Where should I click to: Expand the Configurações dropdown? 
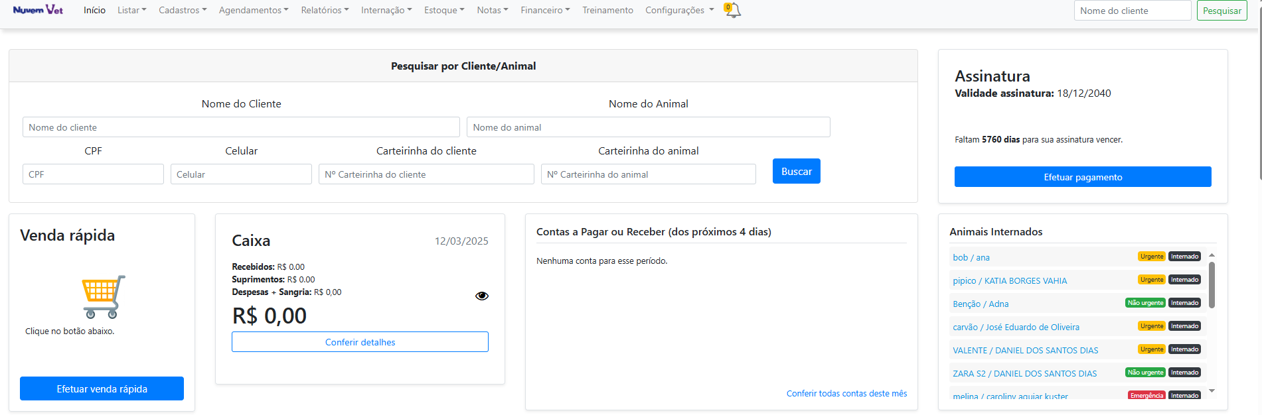pyautogui.click(x=679, y=10)
